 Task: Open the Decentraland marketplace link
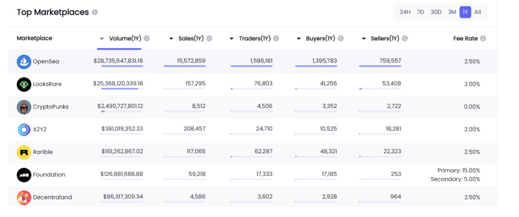(x=52, y=197)
